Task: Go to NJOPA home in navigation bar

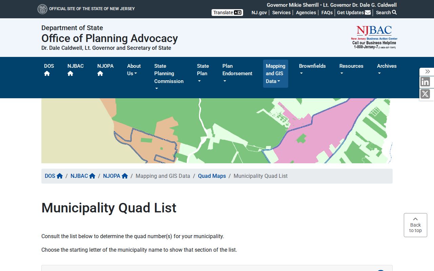Action: (105, 69)
